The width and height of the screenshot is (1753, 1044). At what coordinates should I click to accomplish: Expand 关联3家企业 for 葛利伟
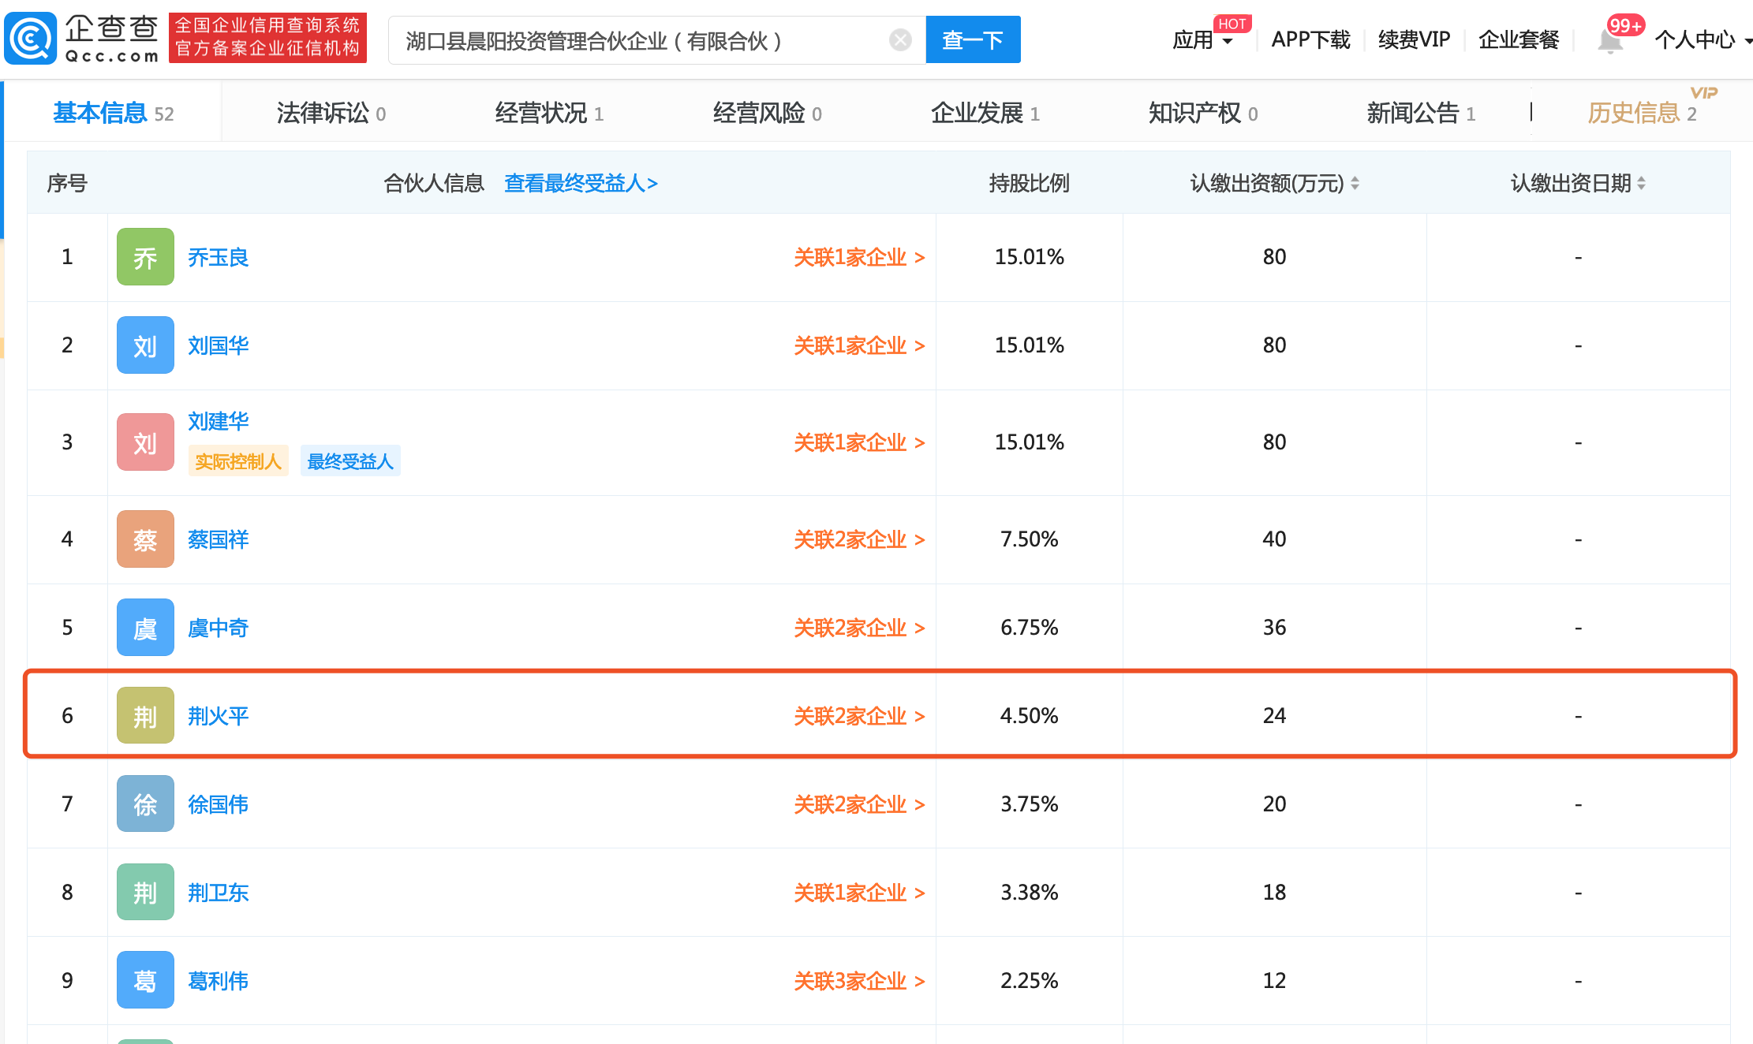tap(858, 981)
